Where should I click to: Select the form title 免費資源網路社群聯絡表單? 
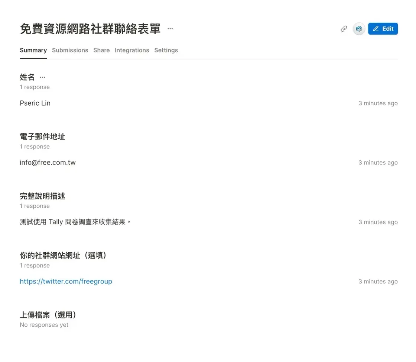click(x=90, y=29)
